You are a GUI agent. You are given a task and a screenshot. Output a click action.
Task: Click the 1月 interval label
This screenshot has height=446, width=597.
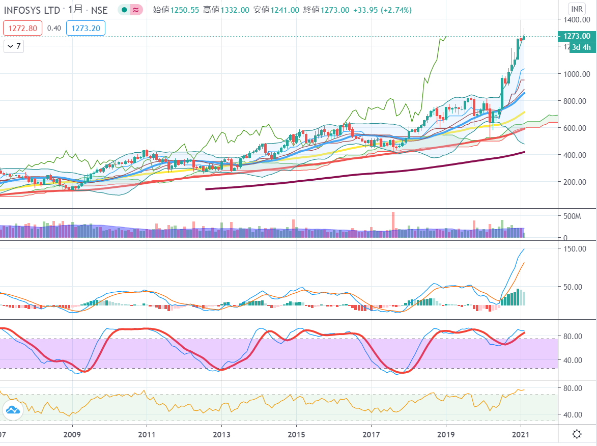(75, 10)
